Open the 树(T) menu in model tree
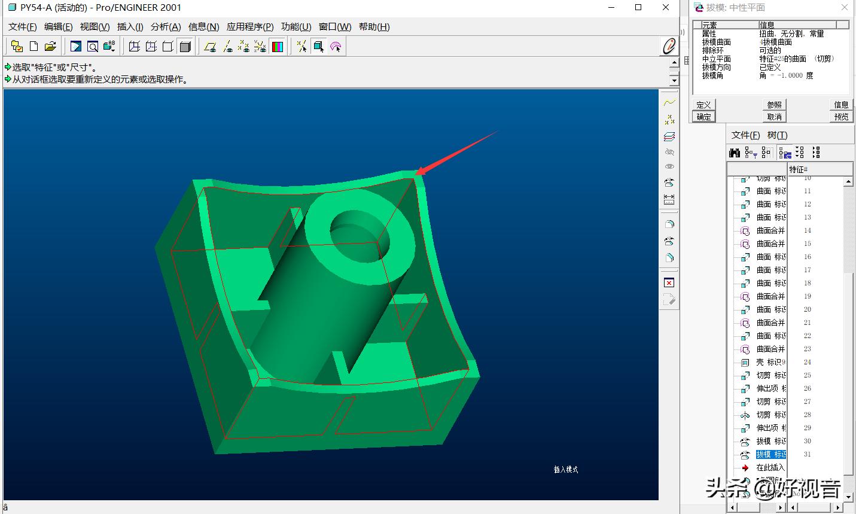 click(x=777, y=135)
